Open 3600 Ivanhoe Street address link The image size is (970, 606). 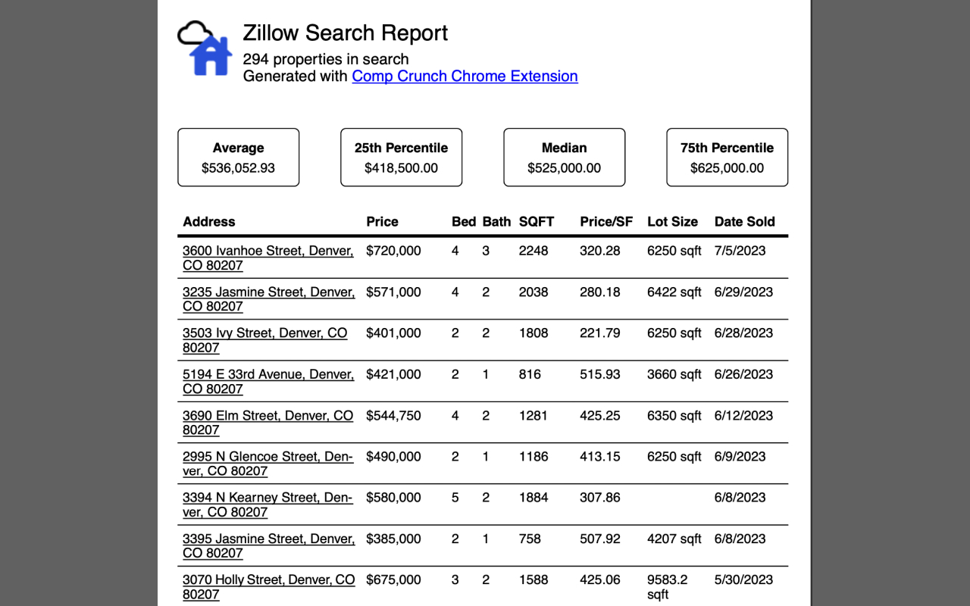pos(268,258)
